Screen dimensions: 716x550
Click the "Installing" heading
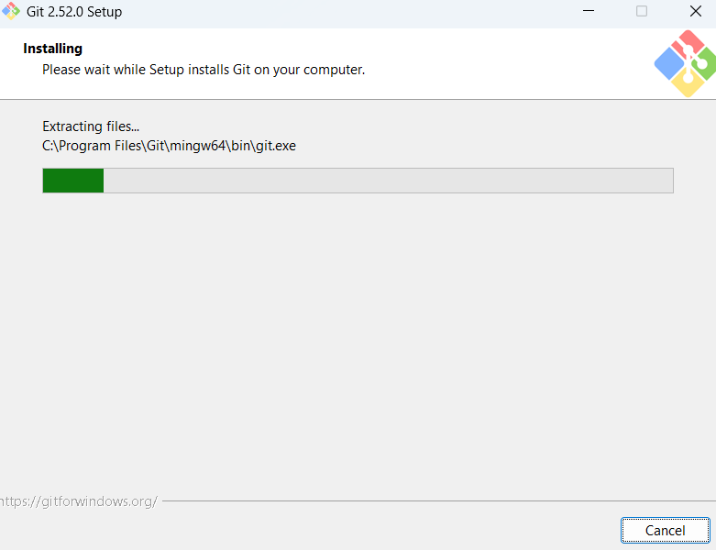click(x=53, y=49)
